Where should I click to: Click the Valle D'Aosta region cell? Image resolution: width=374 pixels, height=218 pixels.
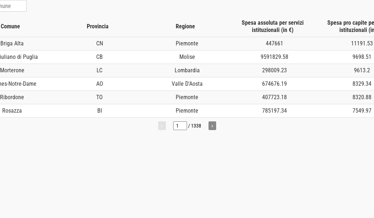click(x=187, y=84)
